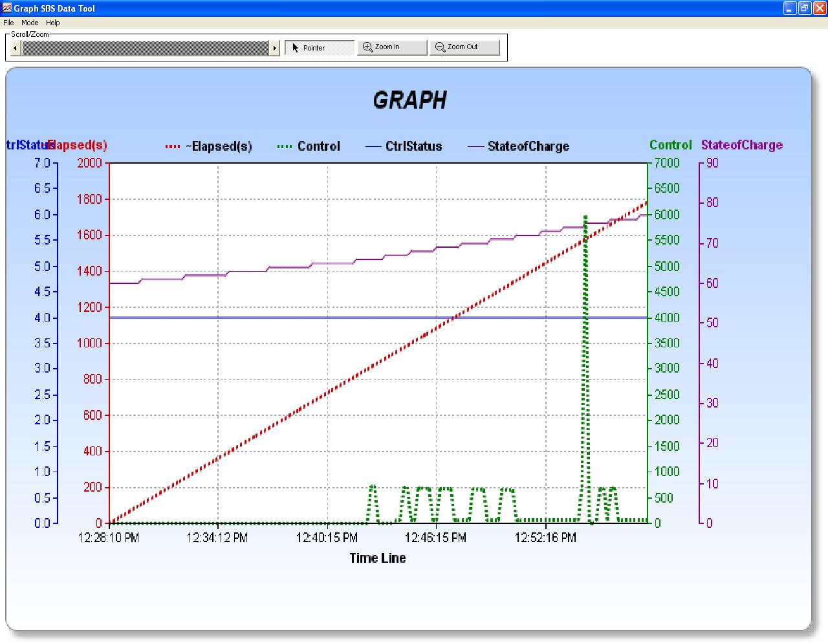Image resolution: width=828 pixels, height=643 pixels.
Task: Click the ~Elapsed(s) legend entry
Action: click(x=209, y=146)
